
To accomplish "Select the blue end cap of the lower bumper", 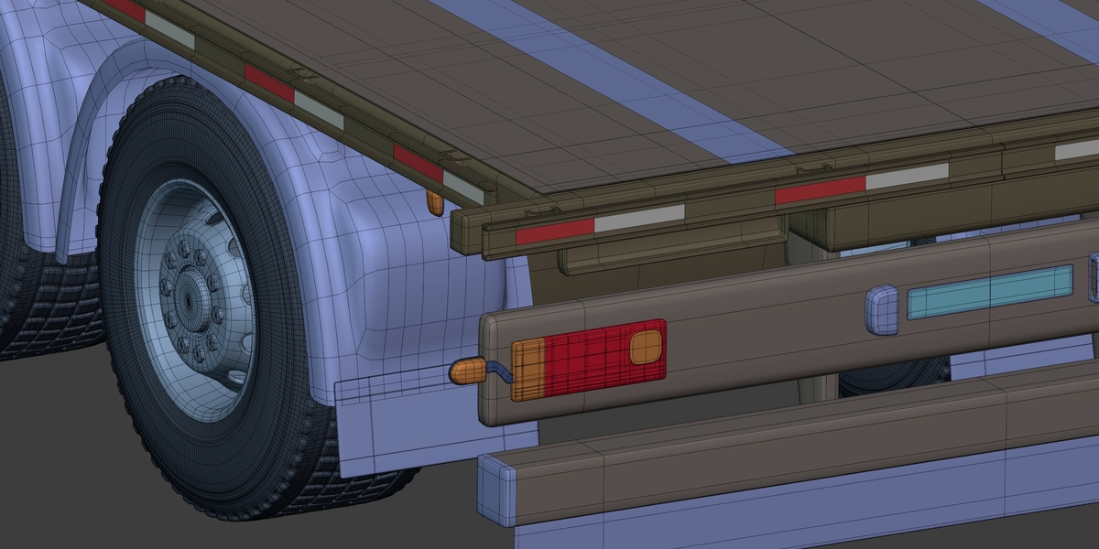I will [497, 490].
